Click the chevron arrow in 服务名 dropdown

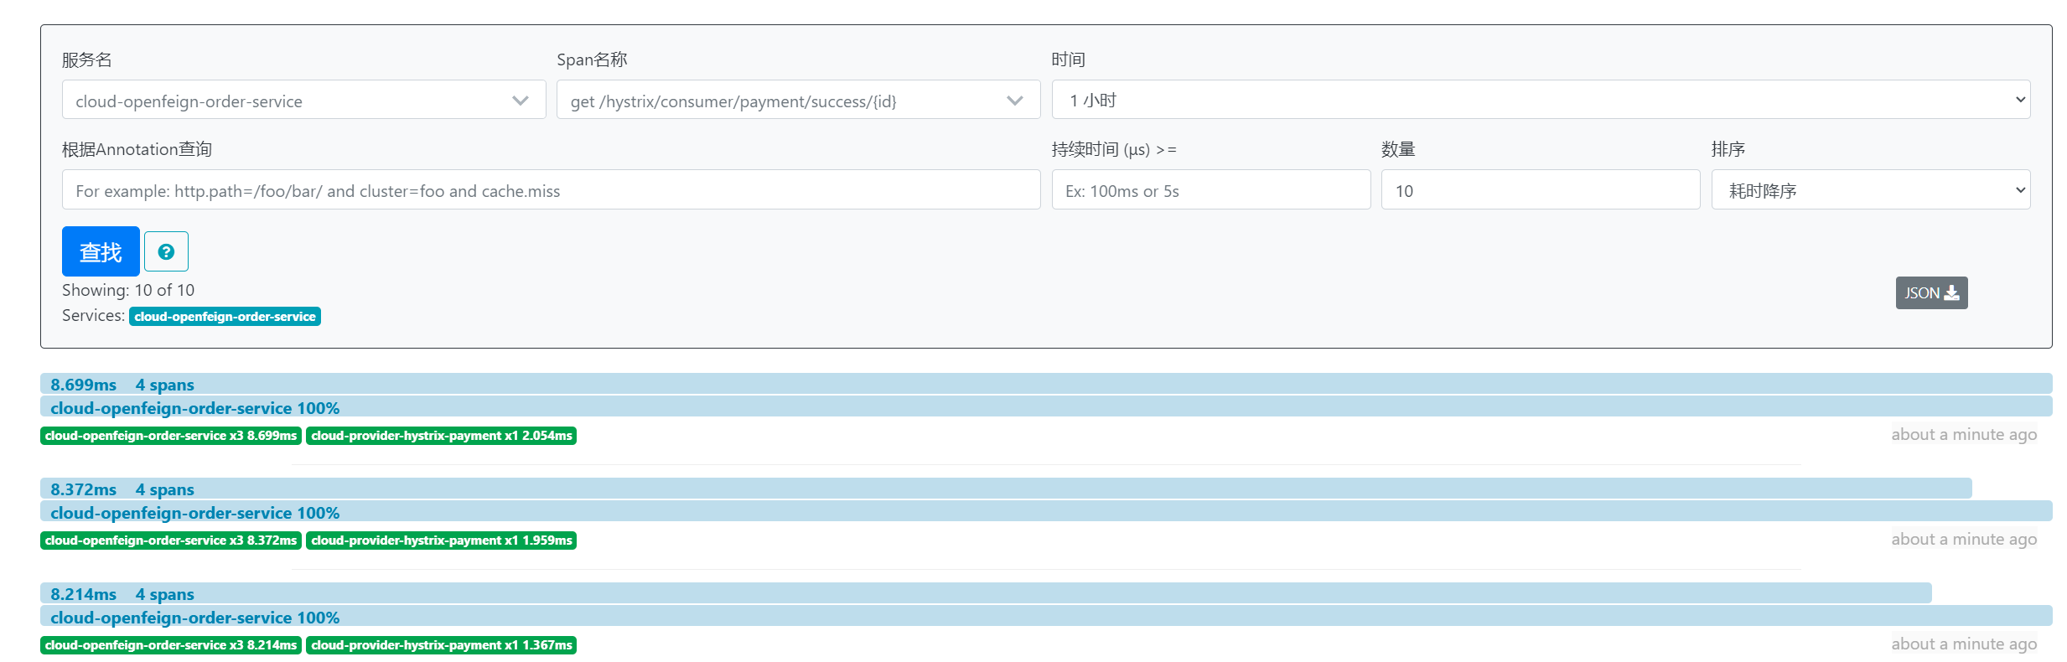pyautogui.click(x=521, y=101)
